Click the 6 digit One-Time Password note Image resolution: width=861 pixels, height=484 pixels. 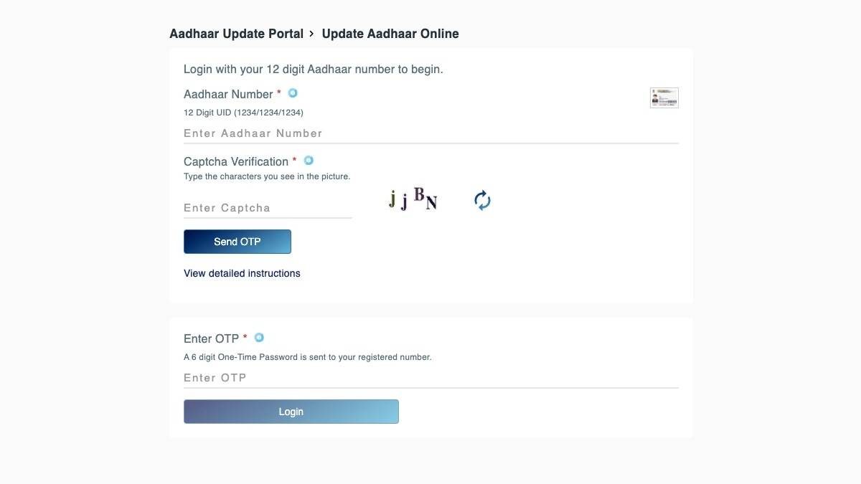point(307,357)
